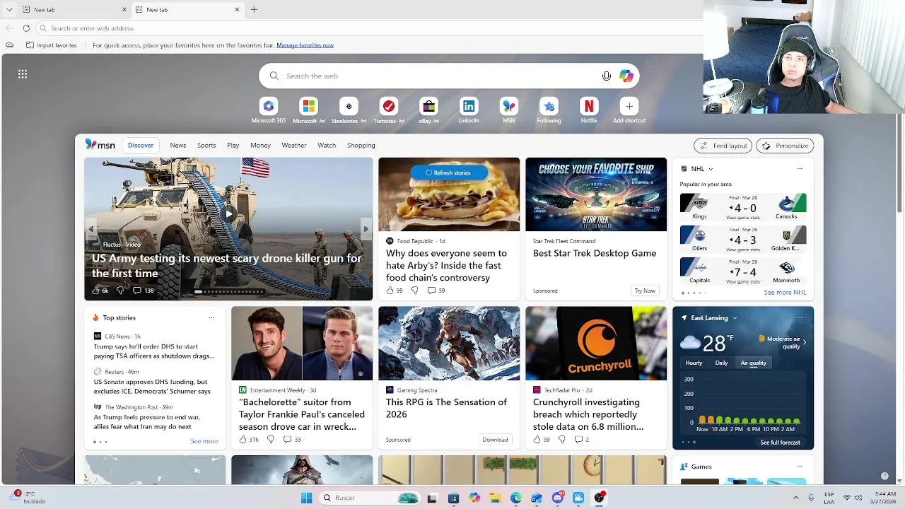Open Top stories more options menu

click(x=211, y=318)
